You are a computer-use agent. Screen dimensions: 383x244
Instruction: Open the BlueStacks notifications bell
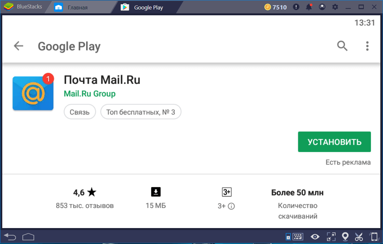coord(309,7)
